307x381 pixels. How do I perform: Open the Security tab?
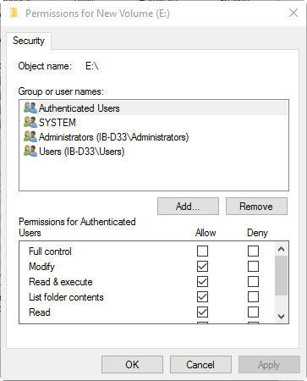click(29, 41)
